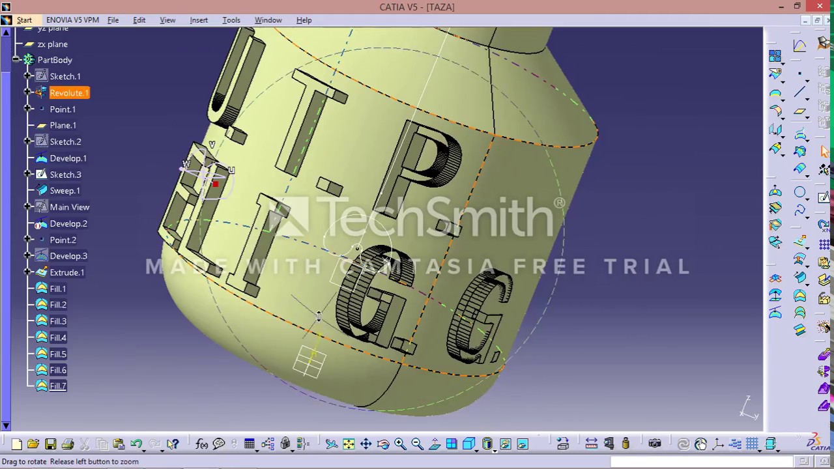Select the Pan view tool

point(366,444)
